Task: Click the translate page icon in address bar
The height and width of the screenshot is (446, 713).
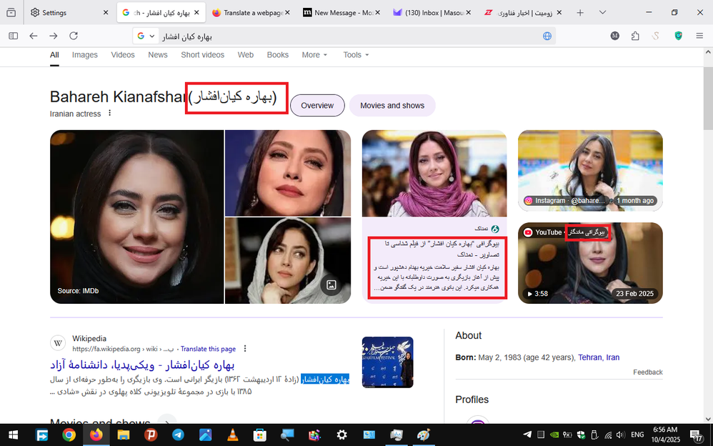Action: click(x=547, y=36)
